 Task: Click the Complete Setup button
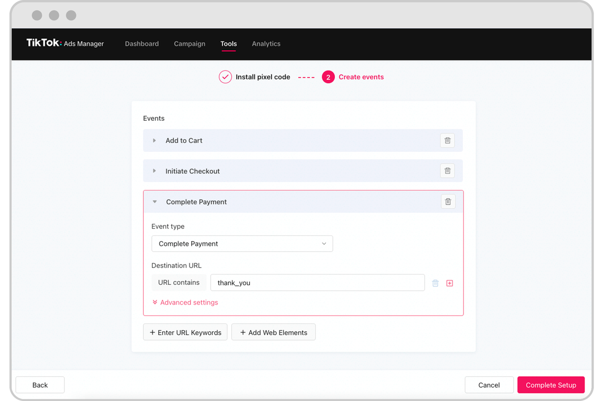pyautogui.click(x=551, y=385)
